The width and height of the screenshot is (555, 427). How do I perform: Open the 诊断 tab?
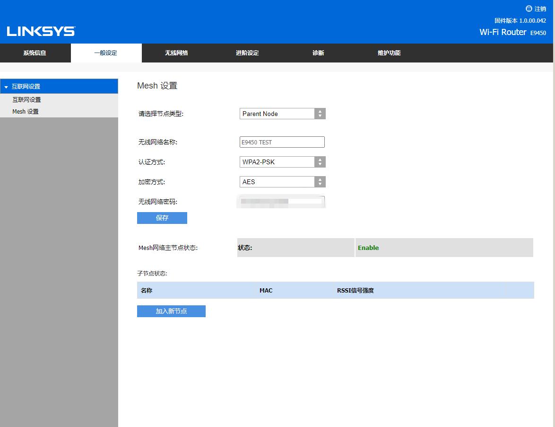(318, 53)
